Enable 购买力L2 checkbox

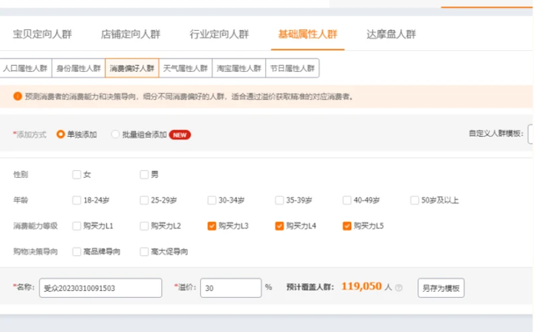[144, 226]
